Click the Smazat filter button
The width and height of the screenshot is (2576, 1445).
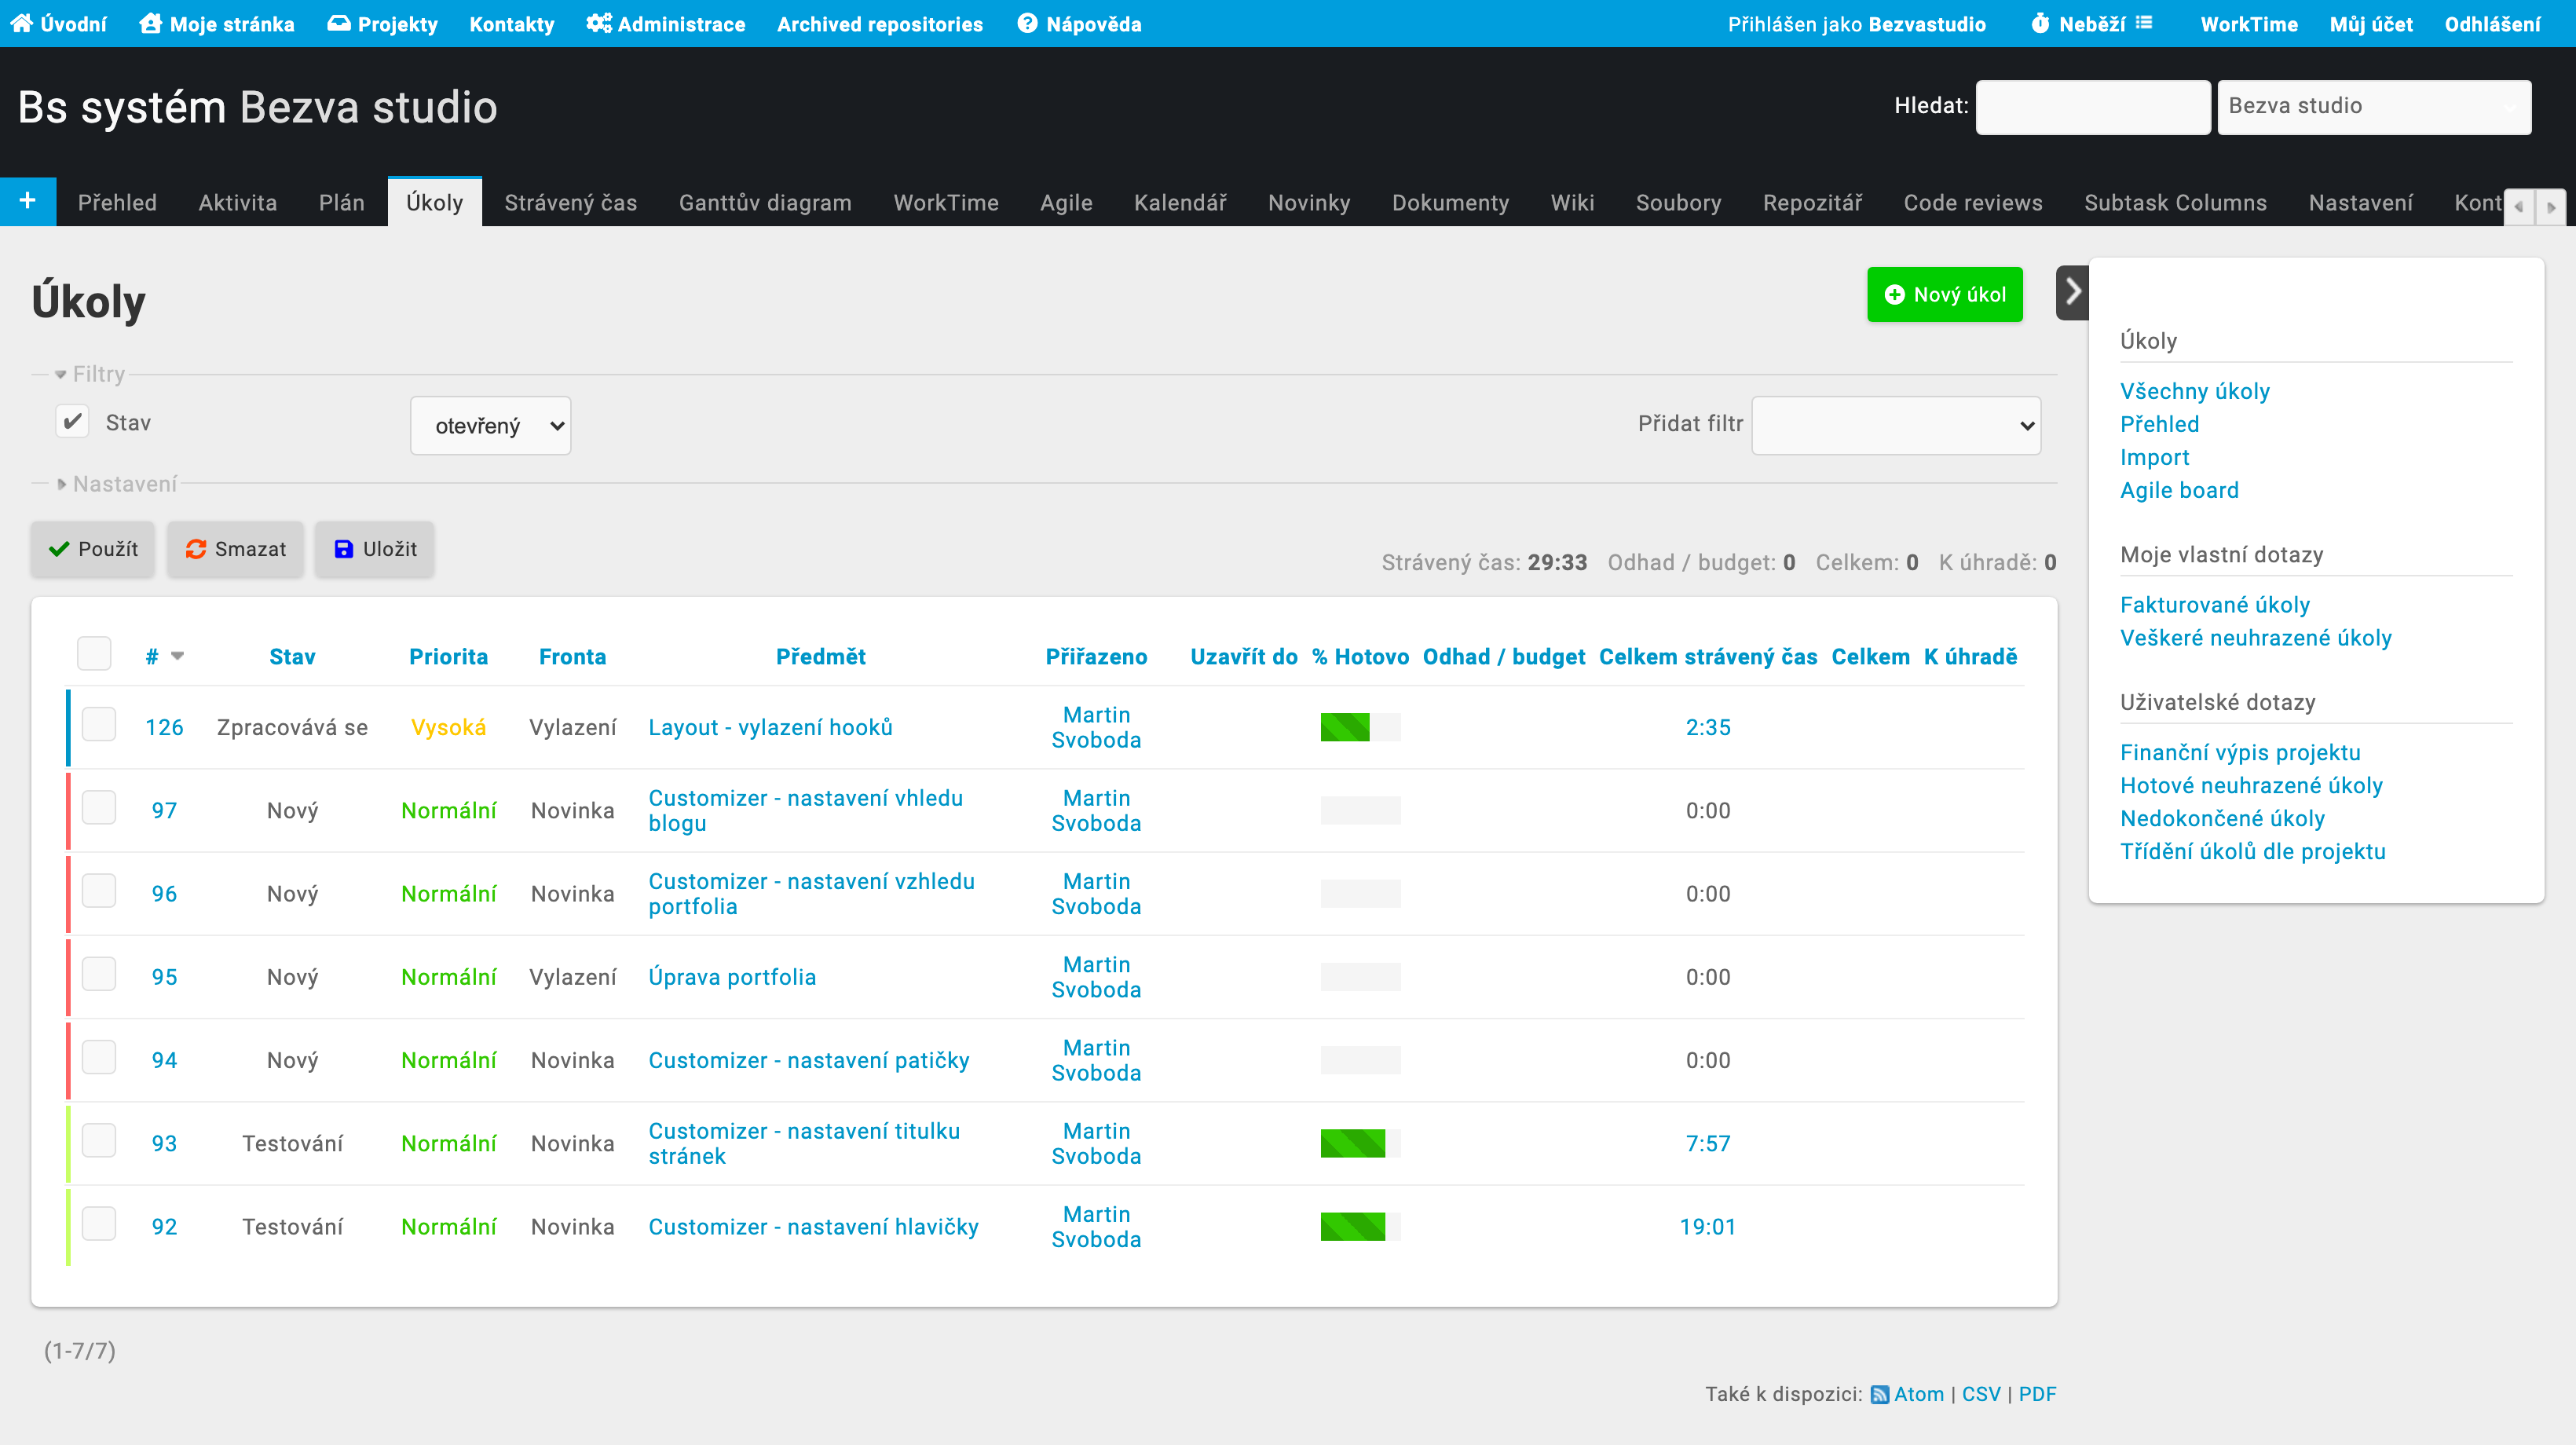tap(237, 548)
